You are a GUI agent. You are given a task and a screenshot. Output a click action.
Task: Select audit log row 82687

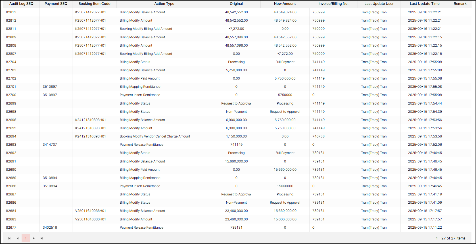coord(237,194)
